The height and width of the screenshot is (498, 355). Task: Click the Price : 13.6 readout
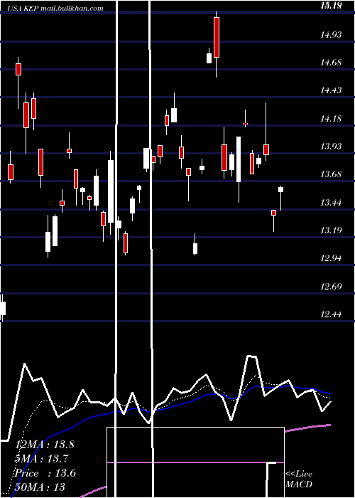coord(45,473)
